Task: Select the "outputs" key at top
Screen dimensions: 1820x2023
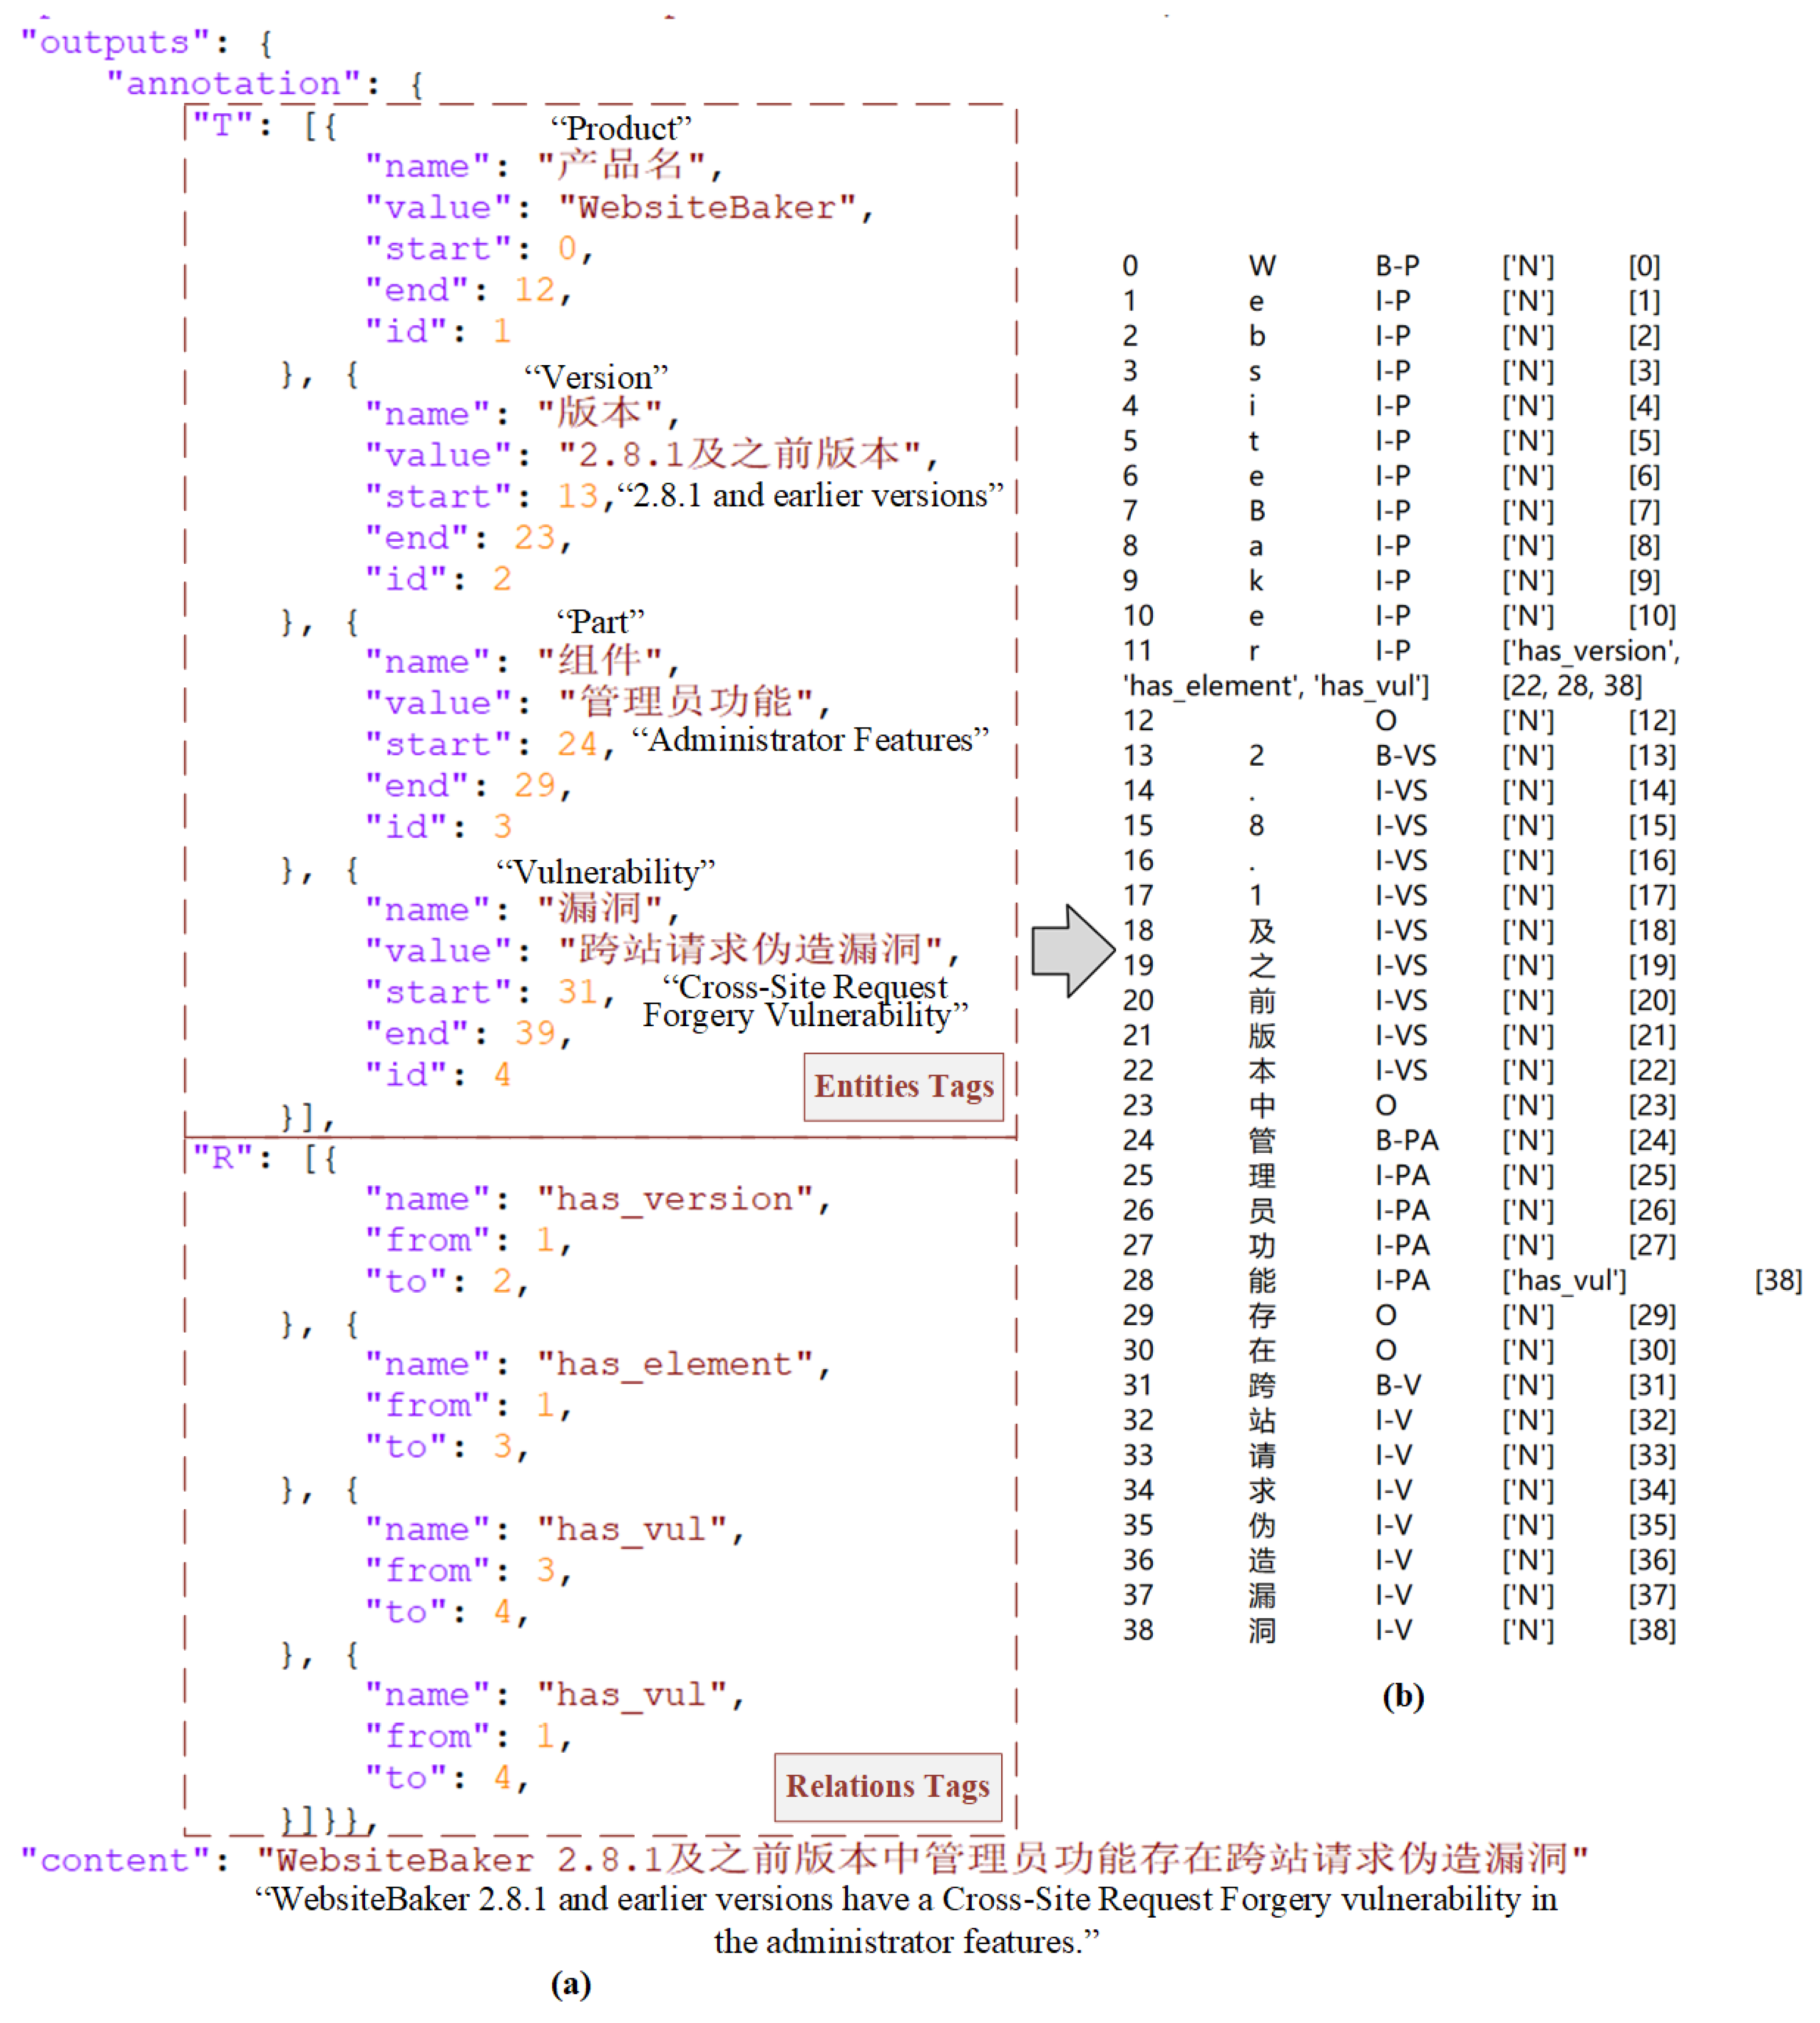Action: [115, 42]
